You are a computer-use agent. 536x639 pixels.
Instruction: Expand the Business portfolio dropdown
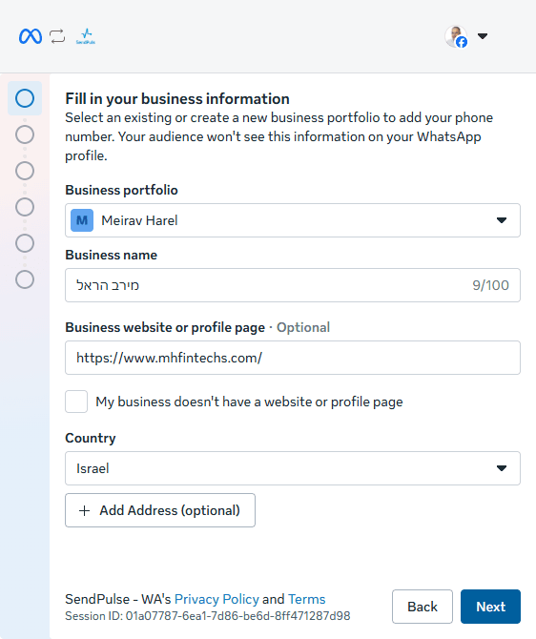point(293,220)
